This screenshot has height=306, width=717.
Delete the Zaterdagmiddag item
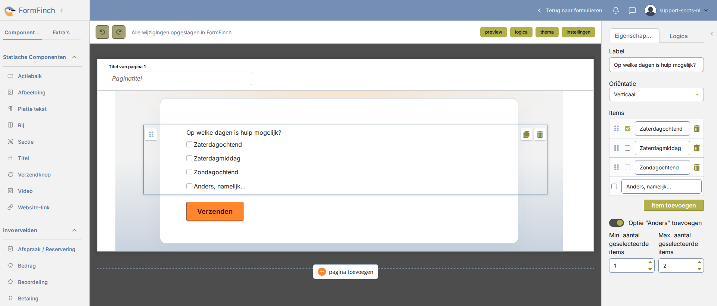[697, 148]
